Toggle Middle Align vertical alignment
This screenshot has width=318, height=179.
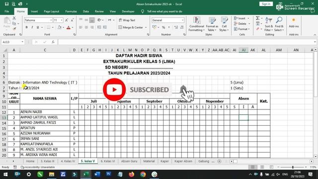coord(86,20)
